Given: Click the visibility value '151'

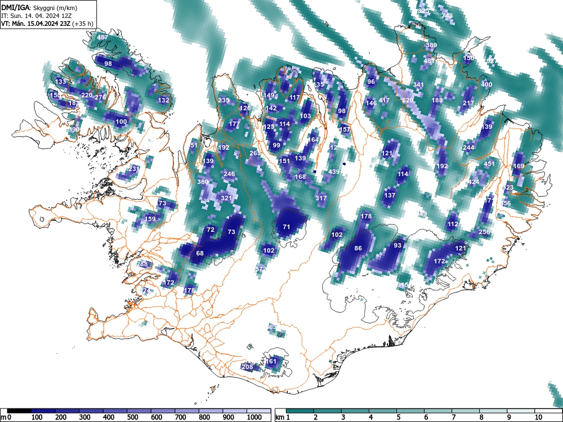Looking at the screenshot, I should 284,161.
